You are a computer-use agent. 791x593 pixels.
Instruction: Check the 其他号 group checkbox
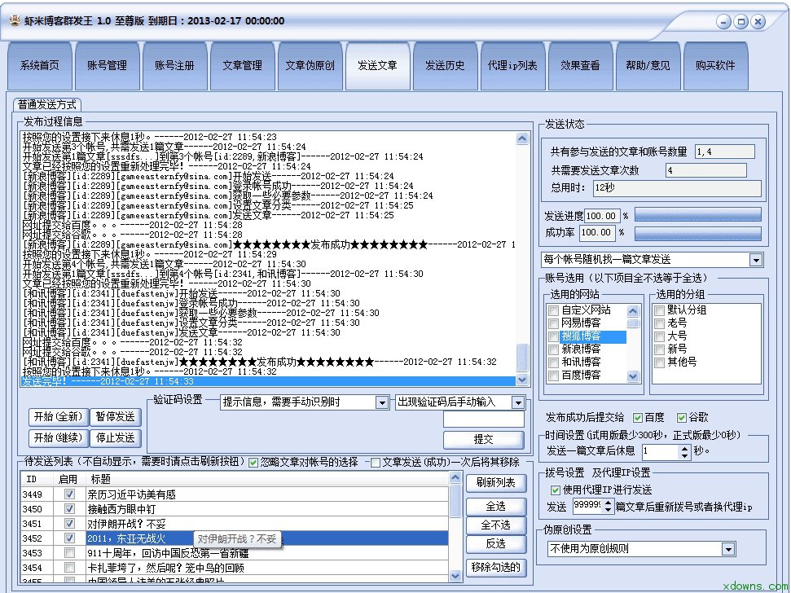tap(659, 362)
